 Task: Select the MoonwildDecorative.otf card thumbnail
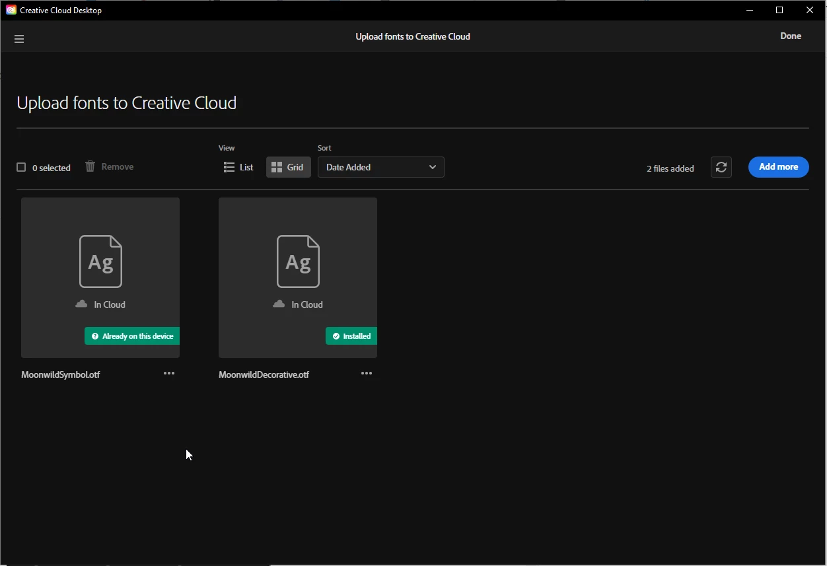298,278
